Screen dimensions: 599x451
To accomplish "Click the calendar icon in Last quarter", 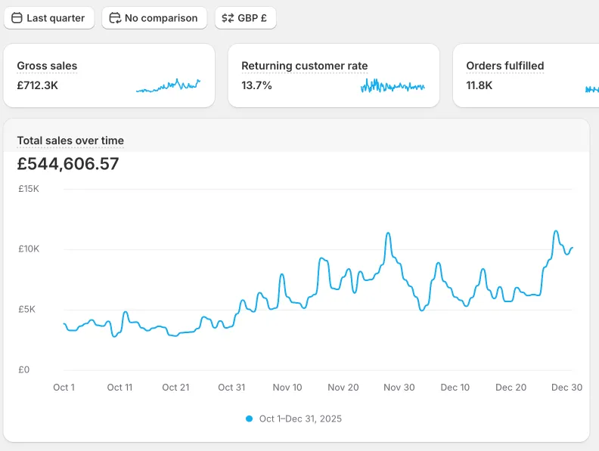I will click(x=17, y=18).
